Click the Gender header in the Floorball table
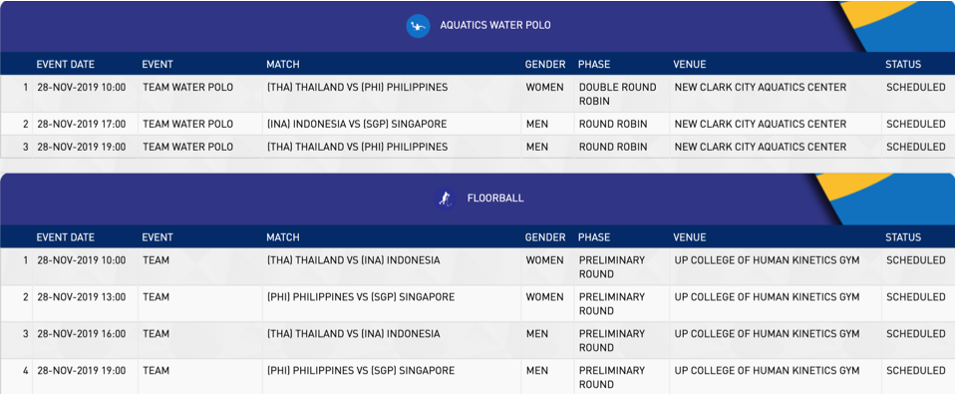 click(x=545, y=237)
